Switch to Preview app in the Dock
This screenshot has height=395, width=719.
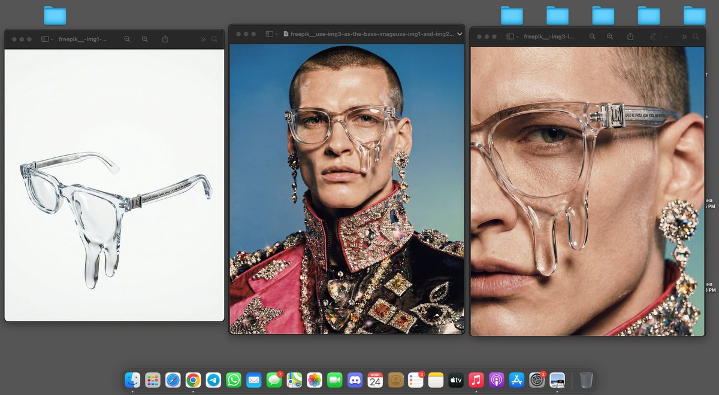pyautogui.click(x=557, y=379)
